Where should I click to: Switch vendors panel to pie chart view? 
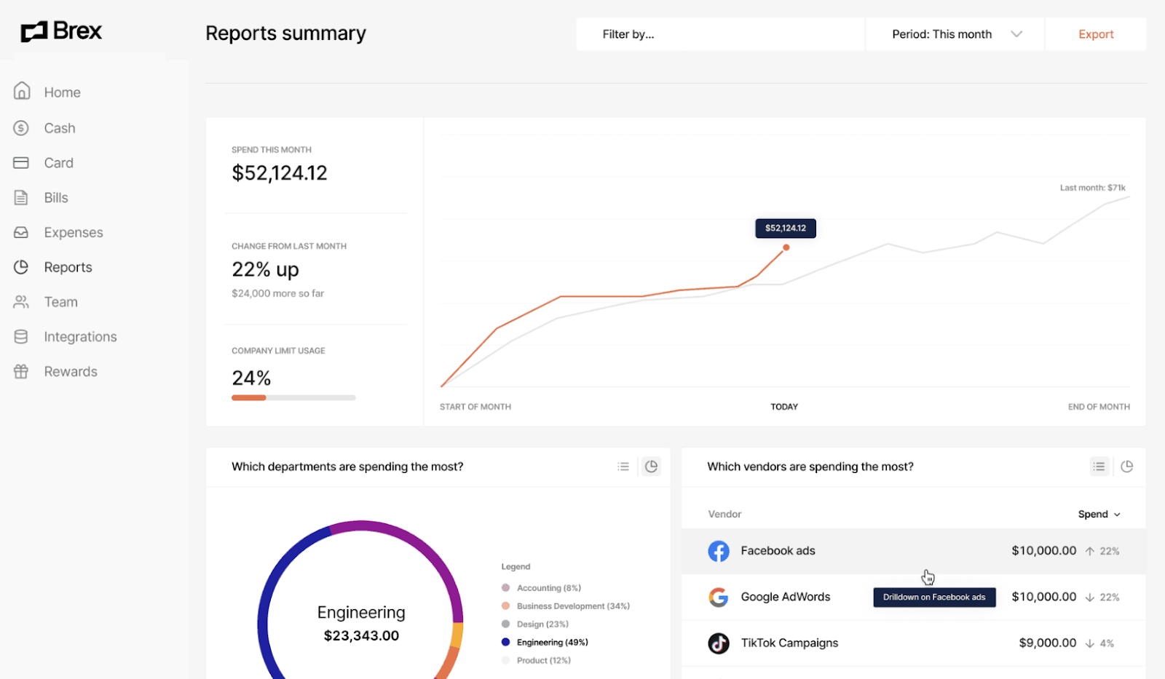point(1127,466)
